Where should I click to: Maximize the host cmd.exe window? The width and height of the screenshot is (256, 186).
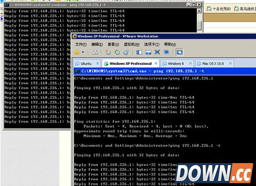(x=194, y=5)
